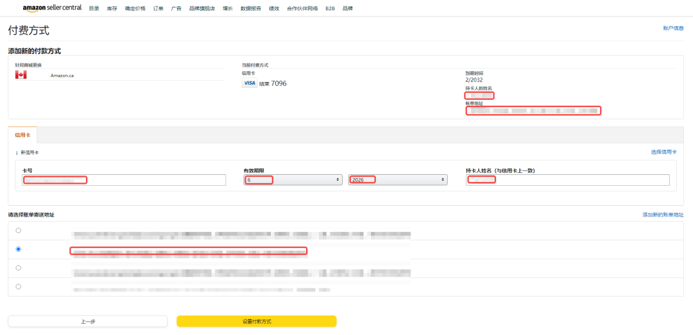Click the Canada flag icon
Viewport: 693px width, 335px height.
(21, 75)
